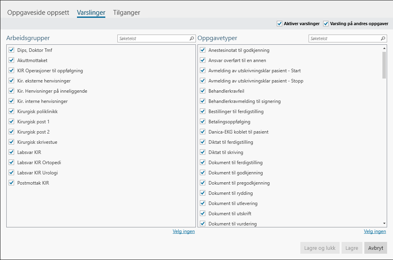Deselect Anestesinotat til godkjenning task type
Image resolution: width=393 pixels, height=260 pixels.
(203, 50)
